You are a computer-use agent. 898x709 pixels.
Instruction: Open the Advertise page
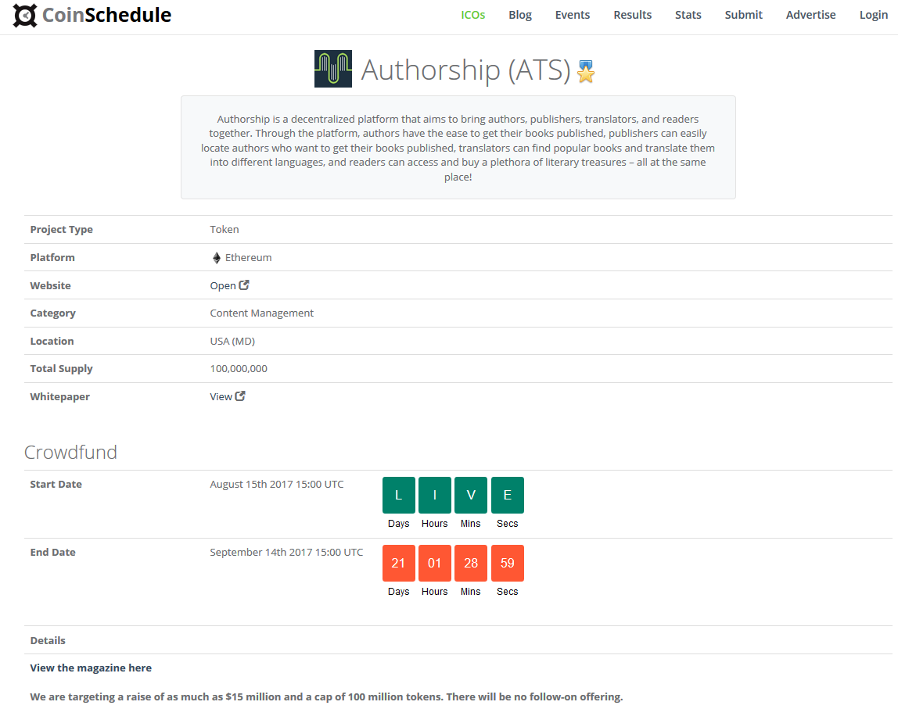pyautogui.click(x=810, y=15)
